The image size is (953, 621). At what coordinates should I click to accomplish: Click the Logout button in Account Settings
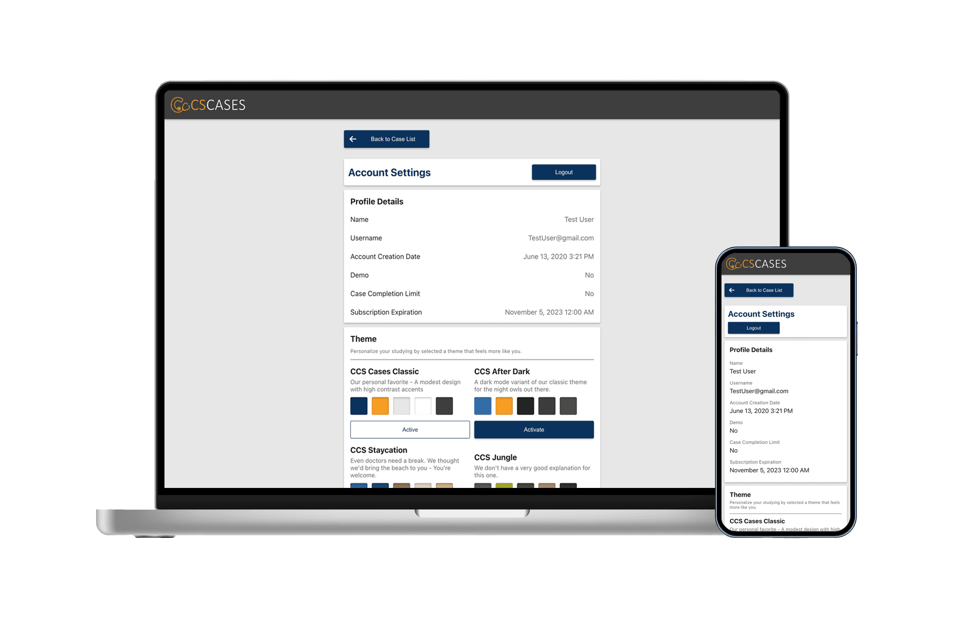[x=564, y=172]
